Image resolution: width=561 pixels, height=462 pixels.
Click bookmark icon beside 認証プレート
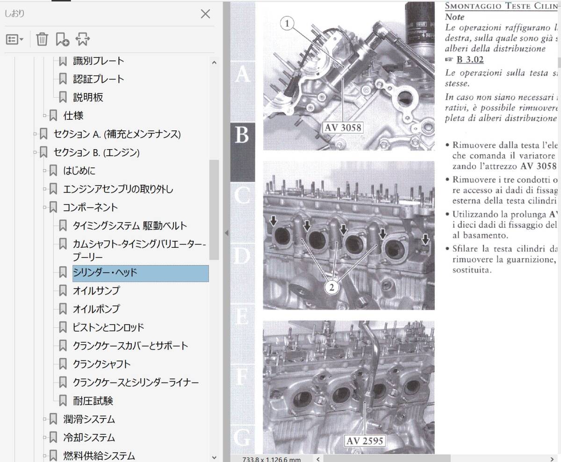tap(63, 79)
